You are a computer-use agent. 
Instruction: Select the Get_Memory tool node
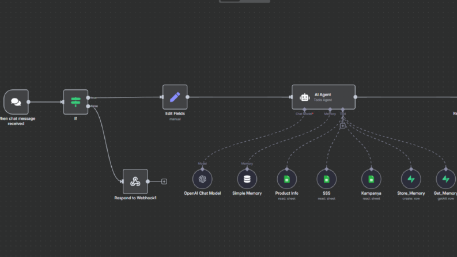pyautogui.click(x=445, y=179)
